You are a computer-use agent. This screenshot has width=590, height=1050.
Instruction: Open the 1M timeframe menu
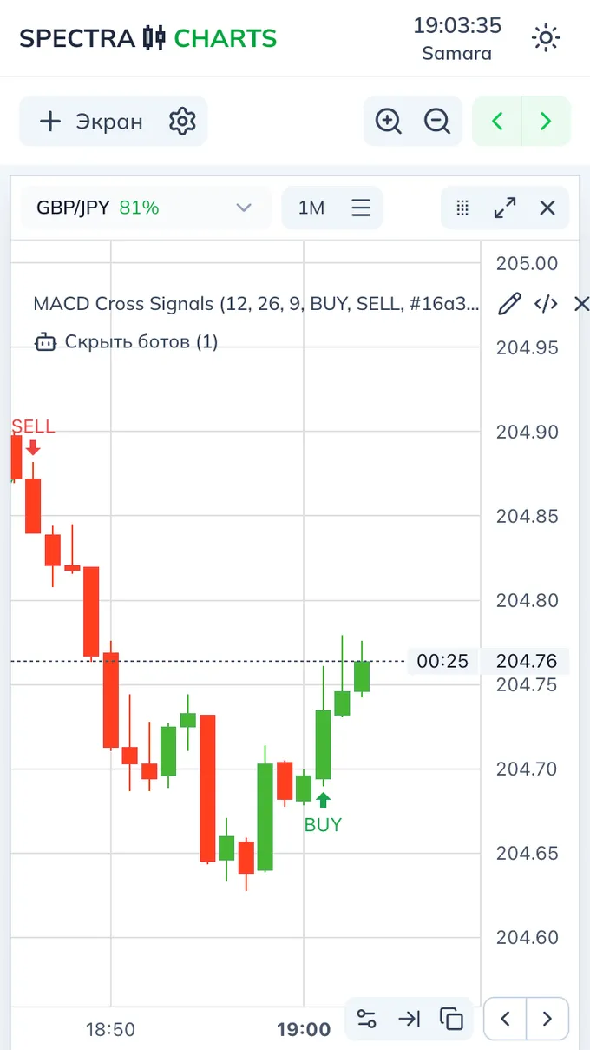pyautogui.click(x=332, y=208)
